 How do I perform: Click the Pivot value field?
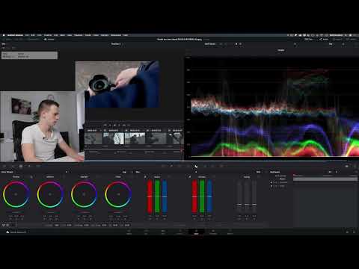69,225
